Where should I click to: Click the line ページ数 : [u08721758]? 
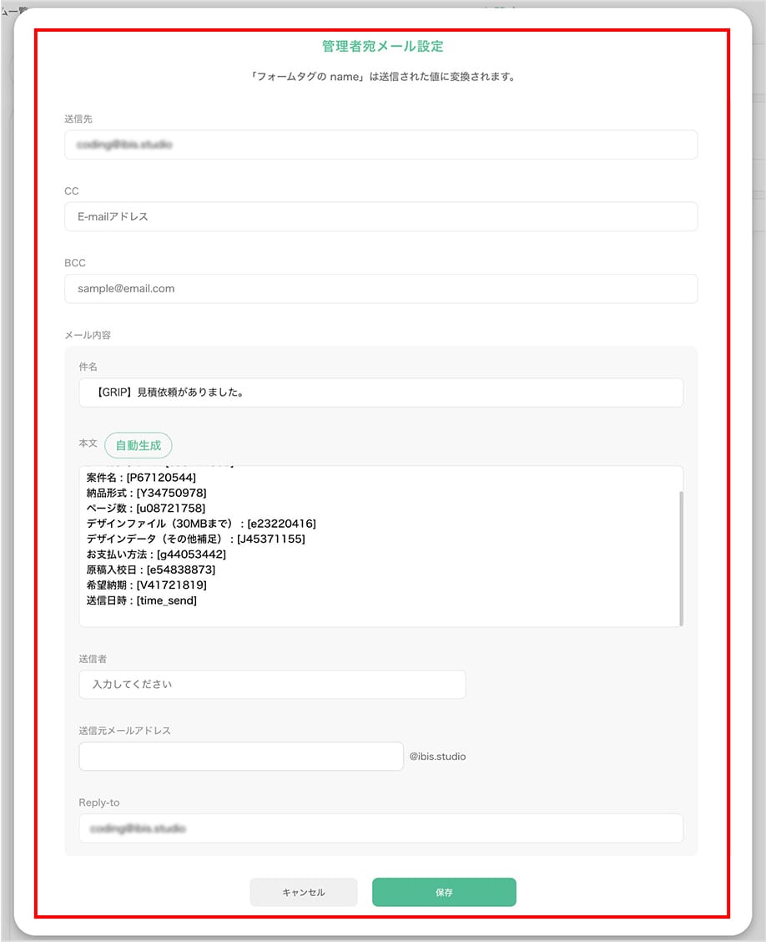[146, 509]
